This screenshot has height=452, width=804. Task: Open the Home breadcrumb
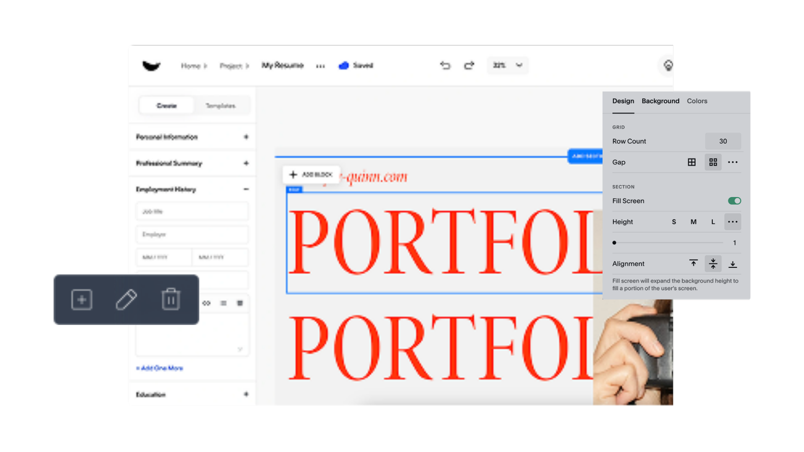(190, 66)
